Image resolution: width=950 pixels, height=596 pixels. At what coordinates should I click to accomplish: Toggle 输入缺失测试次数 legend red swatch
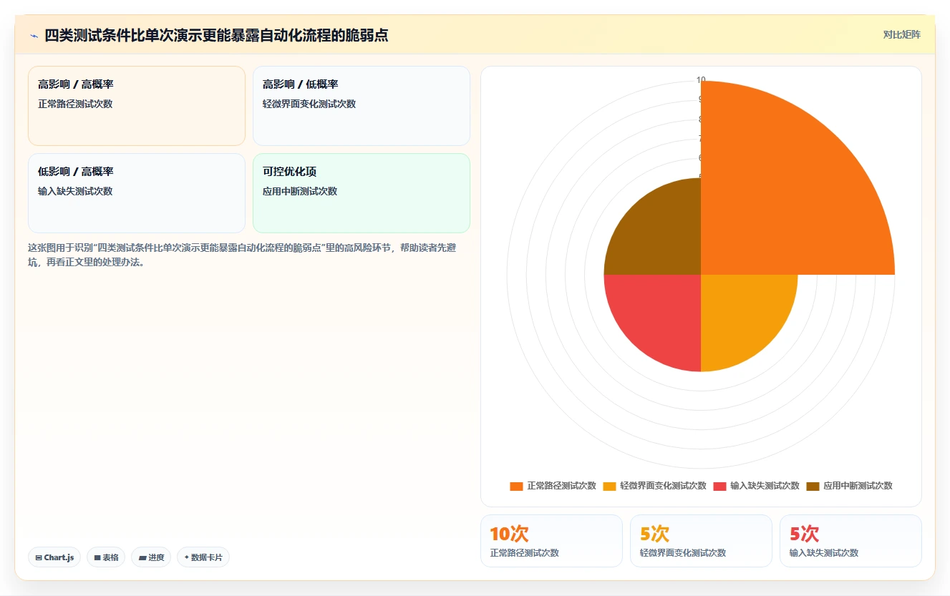[x=719, y=486]
